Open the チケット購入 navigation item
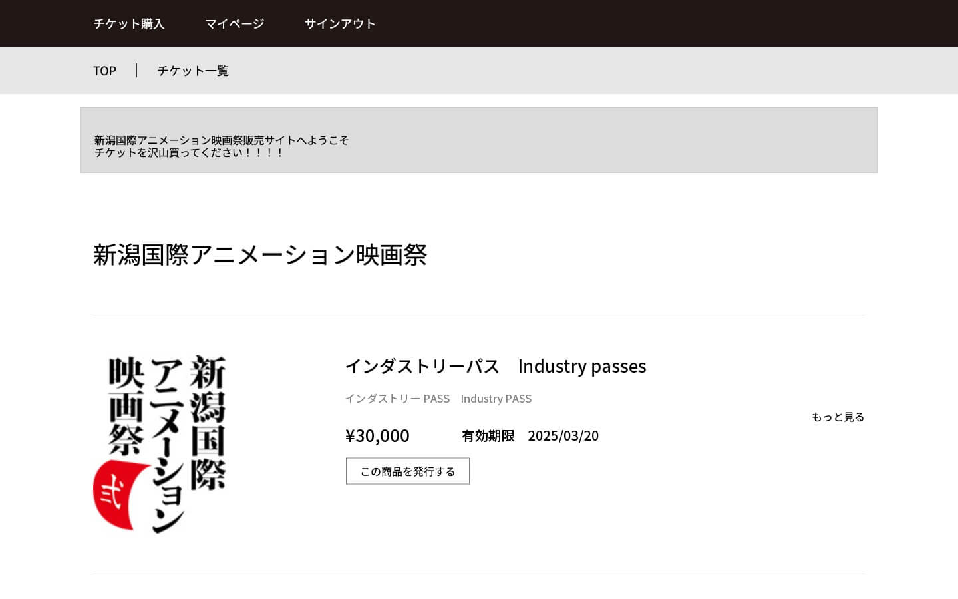The width and height of the screenshot is (958, 599). coord(128,24)
